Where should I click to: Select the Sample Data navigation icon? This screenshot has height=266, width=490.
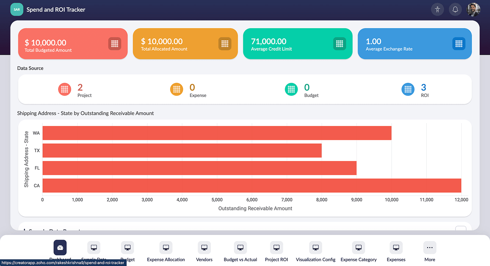(94, 247)
